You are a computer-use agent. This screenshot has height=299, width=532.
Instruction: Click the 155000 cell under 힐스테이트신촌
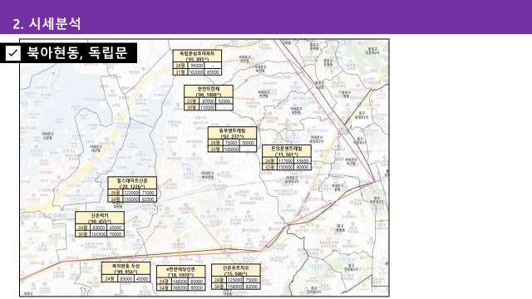click(x=131, y=199)
